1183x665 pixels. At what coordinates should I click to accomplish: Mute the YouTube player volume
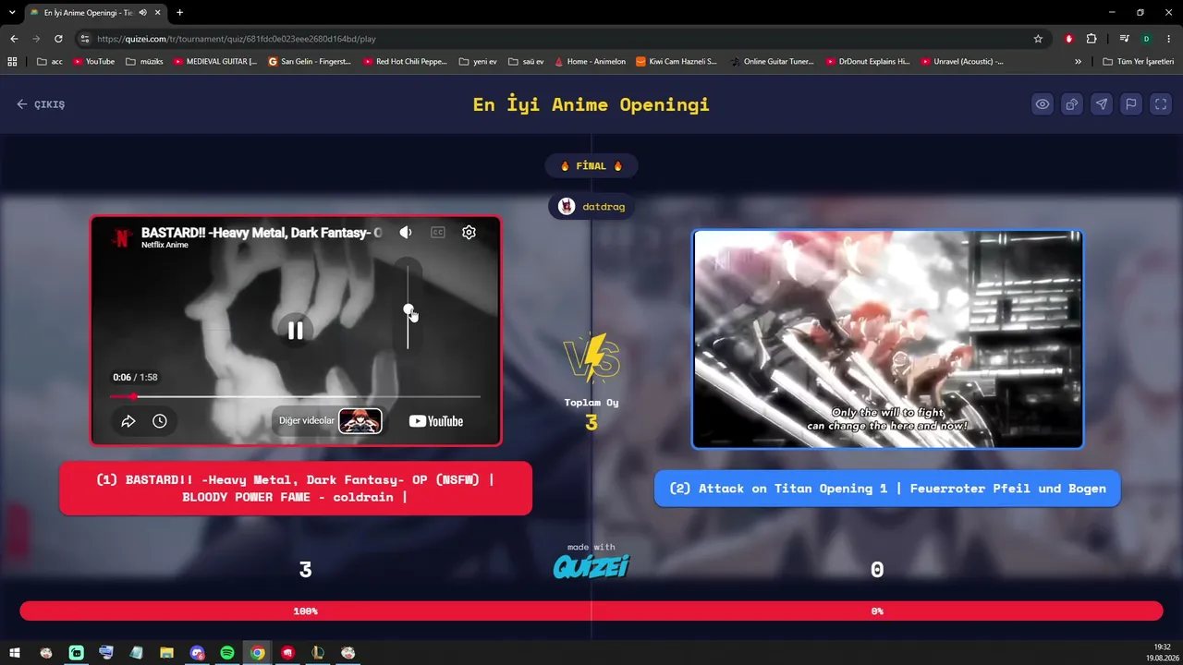406,233
